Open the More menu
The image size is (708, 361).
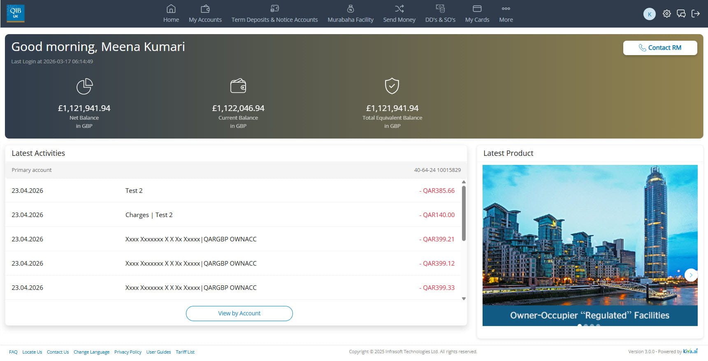point(506,14)
